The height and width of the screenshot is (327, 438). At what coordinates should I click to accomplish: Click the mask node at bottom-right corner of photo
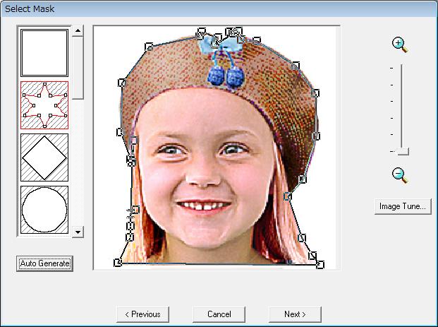(320, 265)
